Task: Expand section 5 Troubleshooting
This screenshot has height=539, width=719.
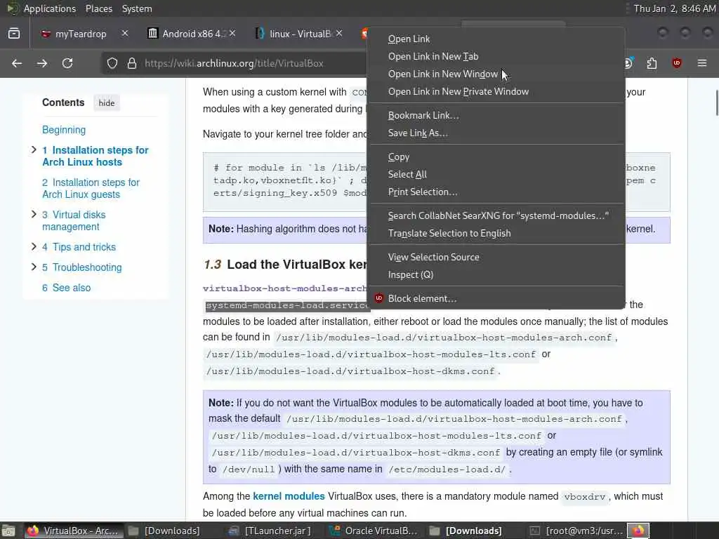Action: pos(34,267)
